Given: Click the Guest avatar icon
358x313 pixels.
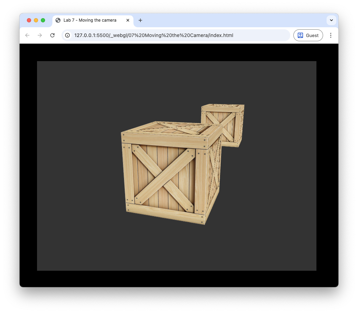Looking at the screenshot, I should [x=300, y=35].
